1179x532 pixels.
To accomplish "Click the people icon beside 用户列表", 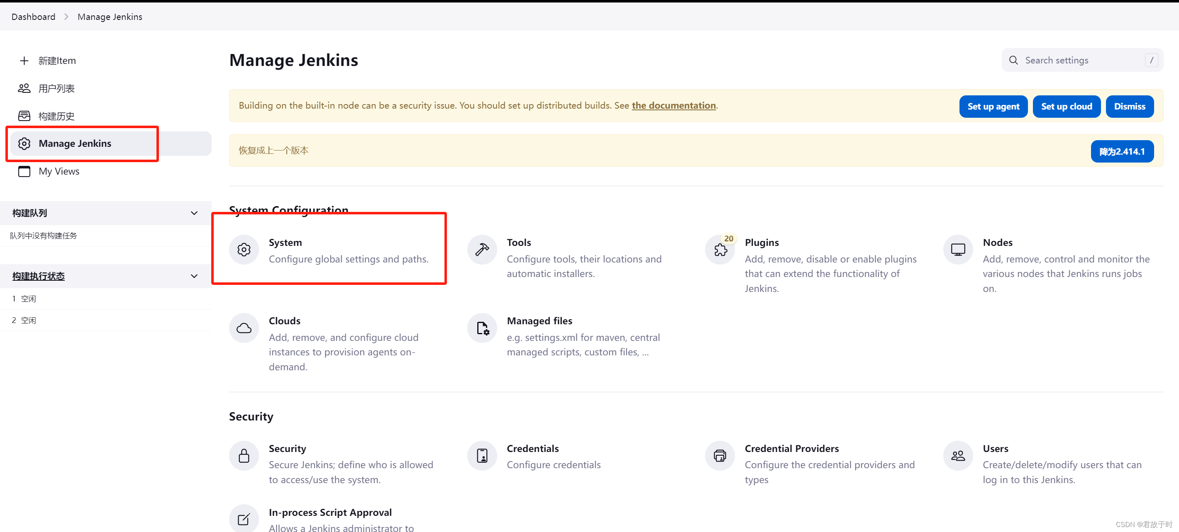I will (24, 88).
